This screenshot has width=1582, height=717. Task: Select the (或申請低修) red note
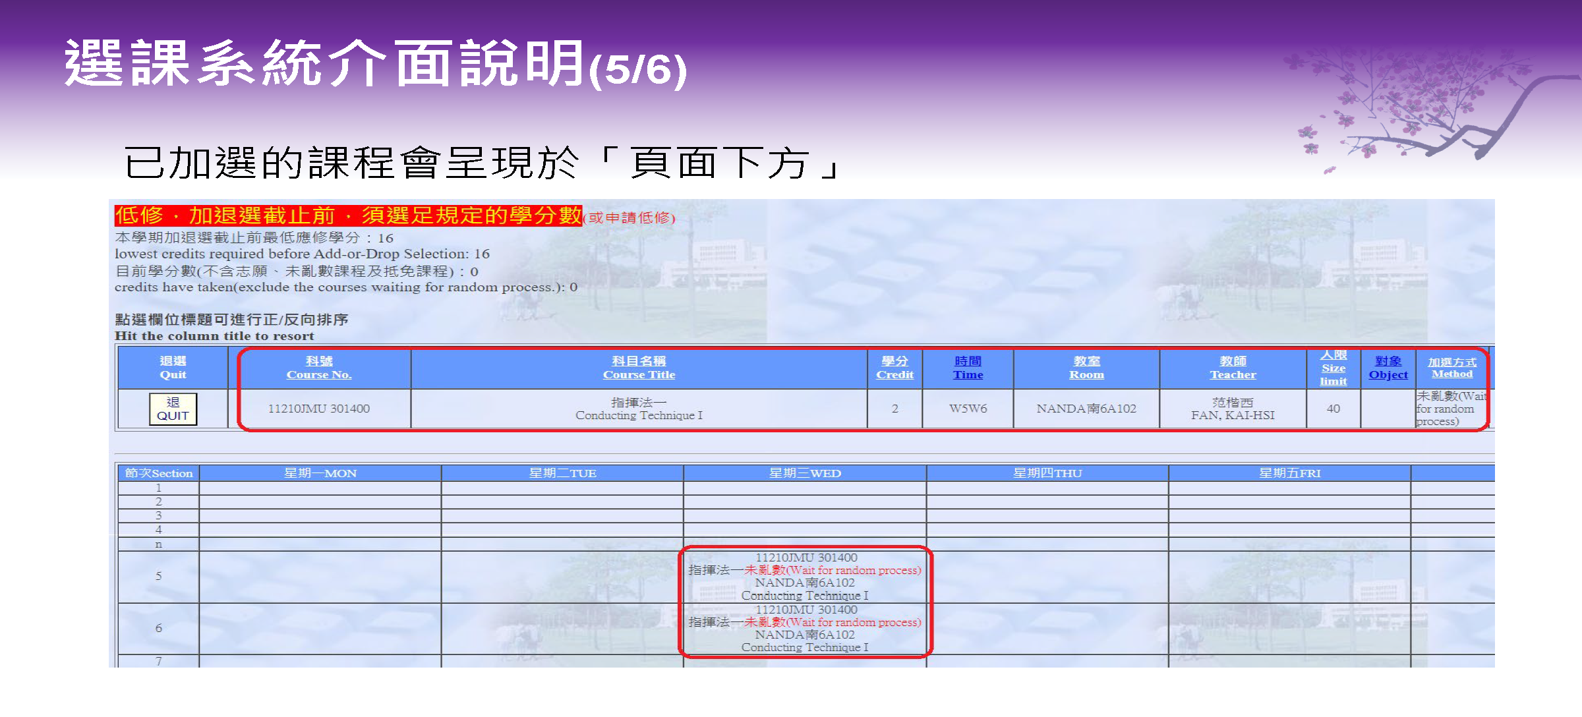click(x=630, y=218)
